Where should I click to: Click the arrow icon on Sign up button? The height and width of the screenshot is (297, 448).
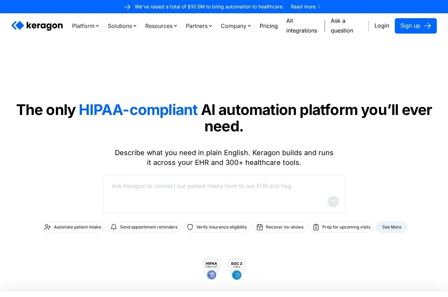click(427, 26)
